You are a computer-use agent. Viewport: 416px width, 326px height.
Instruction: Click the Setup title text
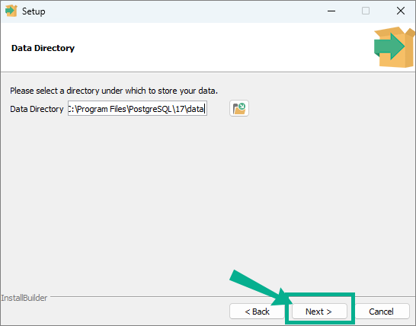point(34,11)
